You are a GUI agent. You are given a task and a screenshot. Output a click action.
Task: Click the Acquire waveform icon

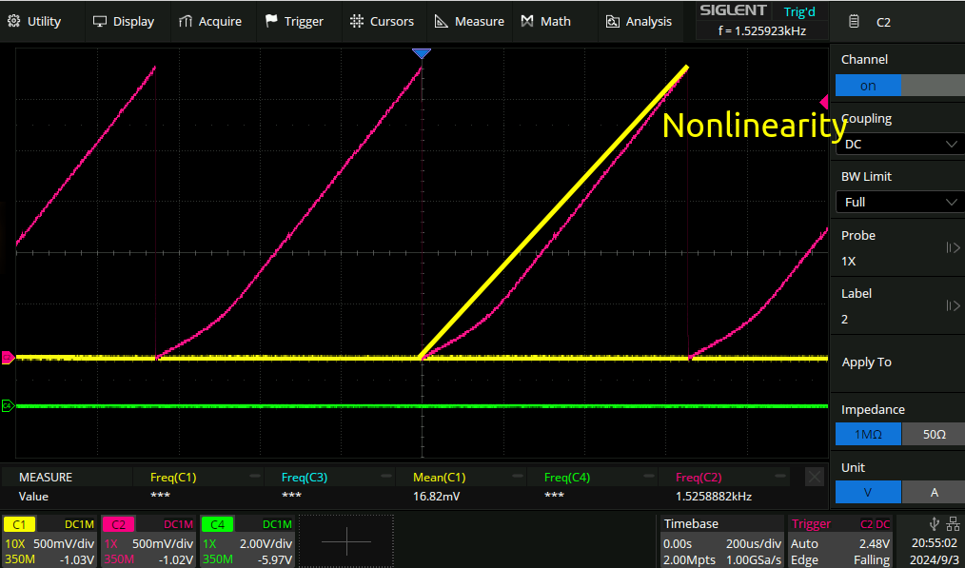(185, 21)
